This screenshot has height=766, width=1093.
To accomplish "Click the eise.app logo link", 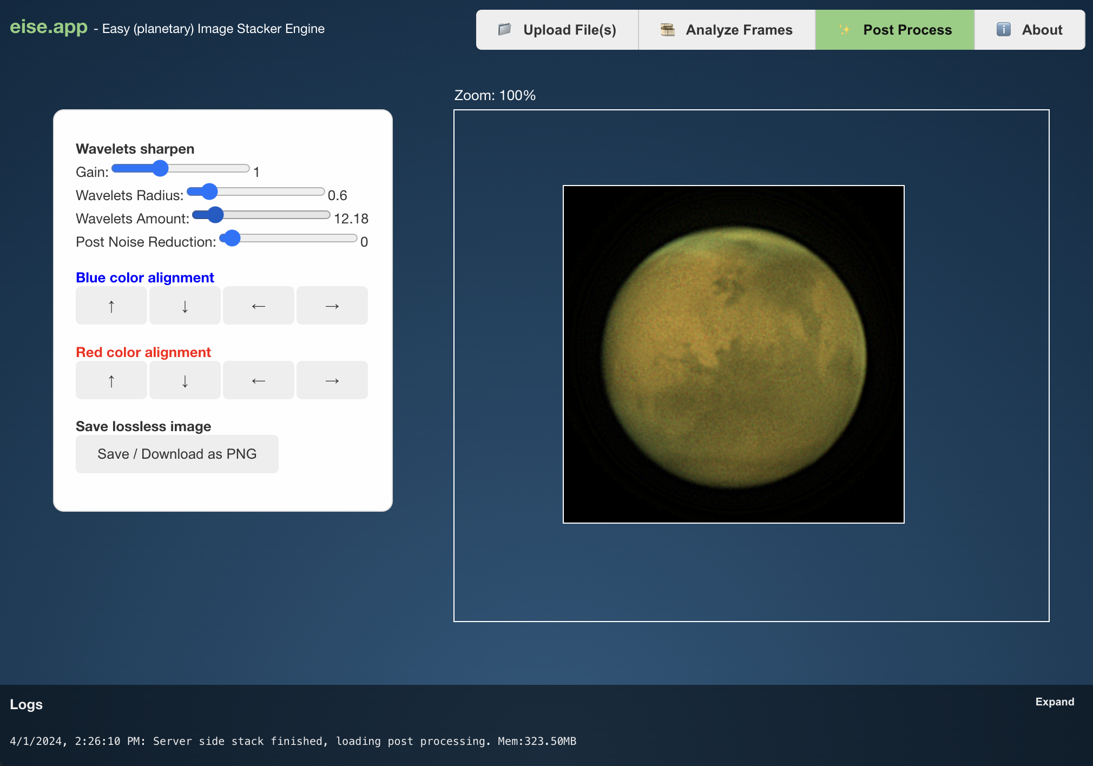I will 49,27.
